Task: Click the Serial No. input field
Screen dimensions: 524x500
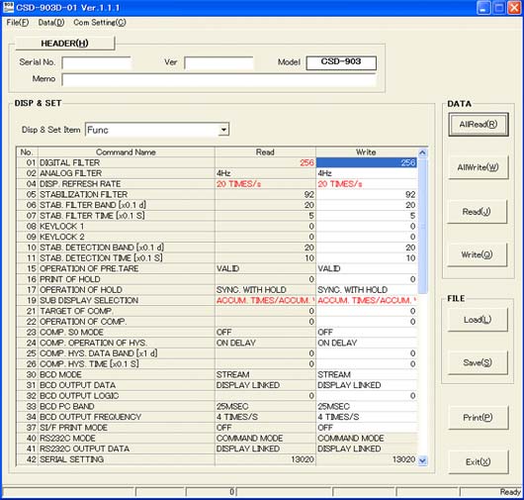Action: [x=96, y=63]
